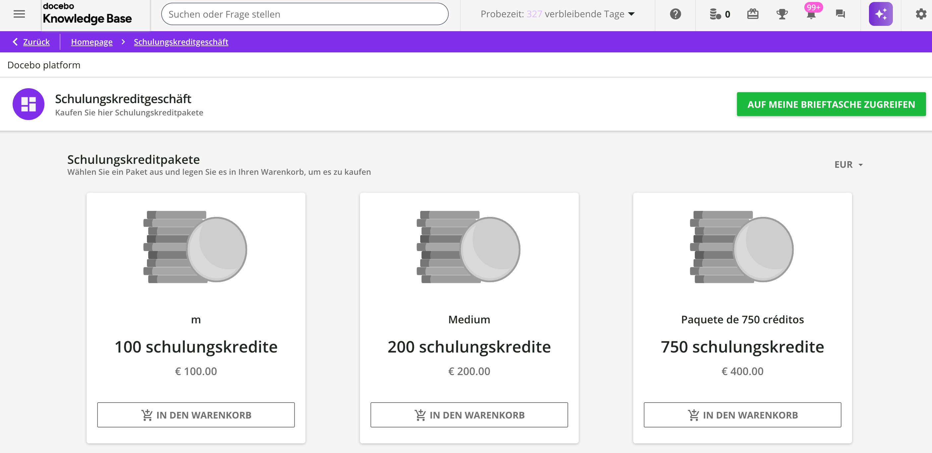Image resolution: width=932 pixels, height=453 pixels.
Task: Go back using the Zurück link
Action: pos(36,42)
